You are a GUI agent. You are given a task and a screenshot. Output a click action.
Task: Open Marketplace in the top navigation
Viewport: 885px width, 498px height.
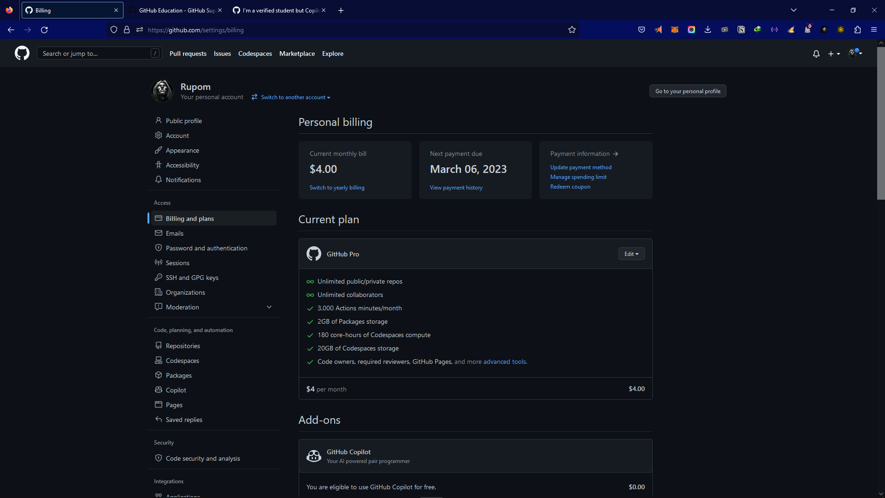[x=297, y=53]
